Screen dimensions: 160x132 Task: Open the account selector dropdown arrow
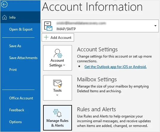click(155, 26)
